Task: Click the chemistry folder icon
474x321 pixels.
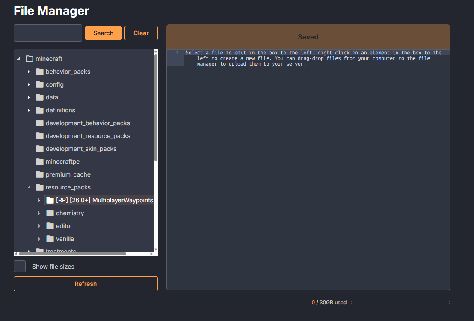Action: (50, 213)
